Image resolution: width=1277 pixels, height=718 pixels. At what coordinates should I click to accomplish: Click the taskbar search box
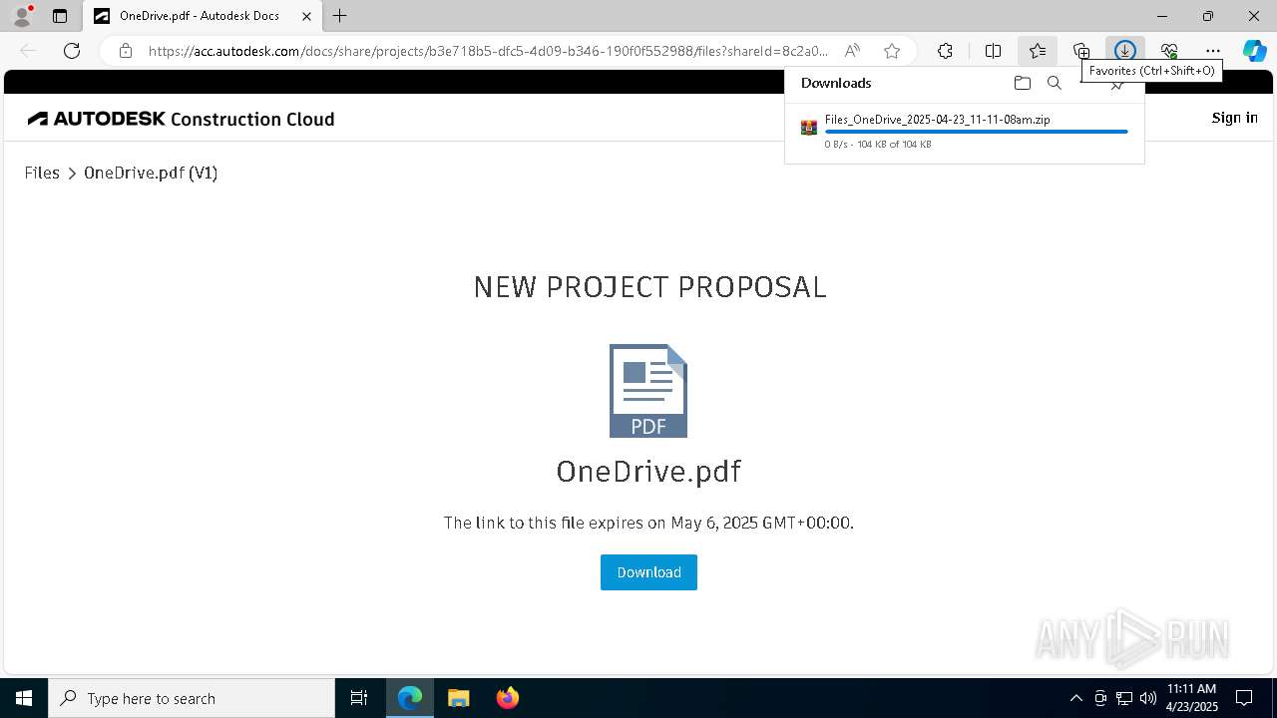(x=192, y=698)
